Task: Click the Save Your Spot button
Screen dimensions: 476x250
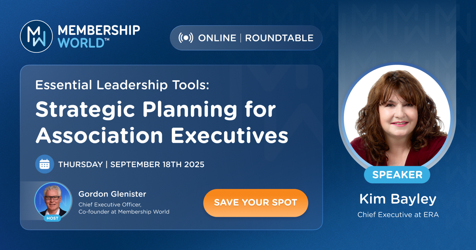Action: (255, 202)
